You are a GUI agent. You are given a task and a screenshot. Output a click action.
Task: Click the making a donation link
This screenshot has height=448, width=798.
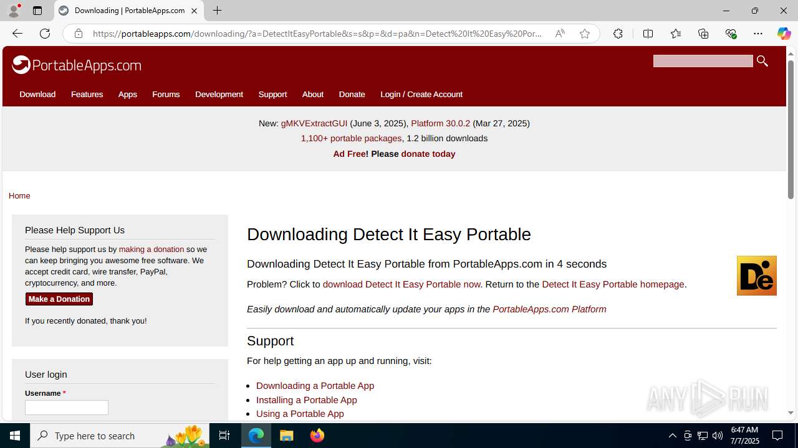pos(151,249)
